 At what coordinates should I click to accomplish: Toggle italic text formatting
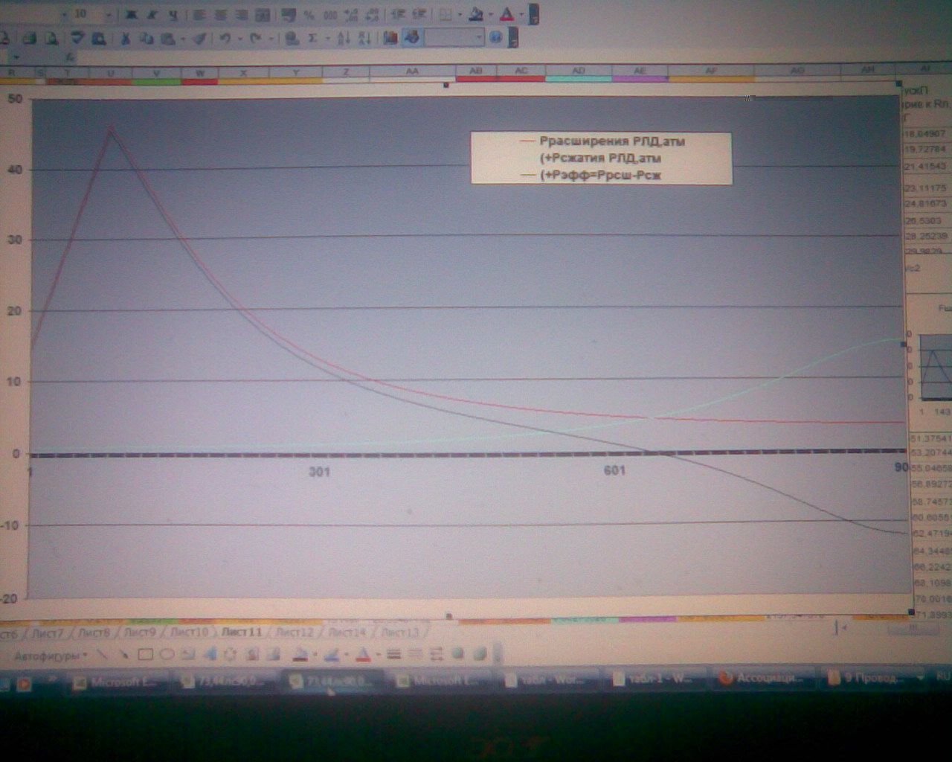[152, 14]
